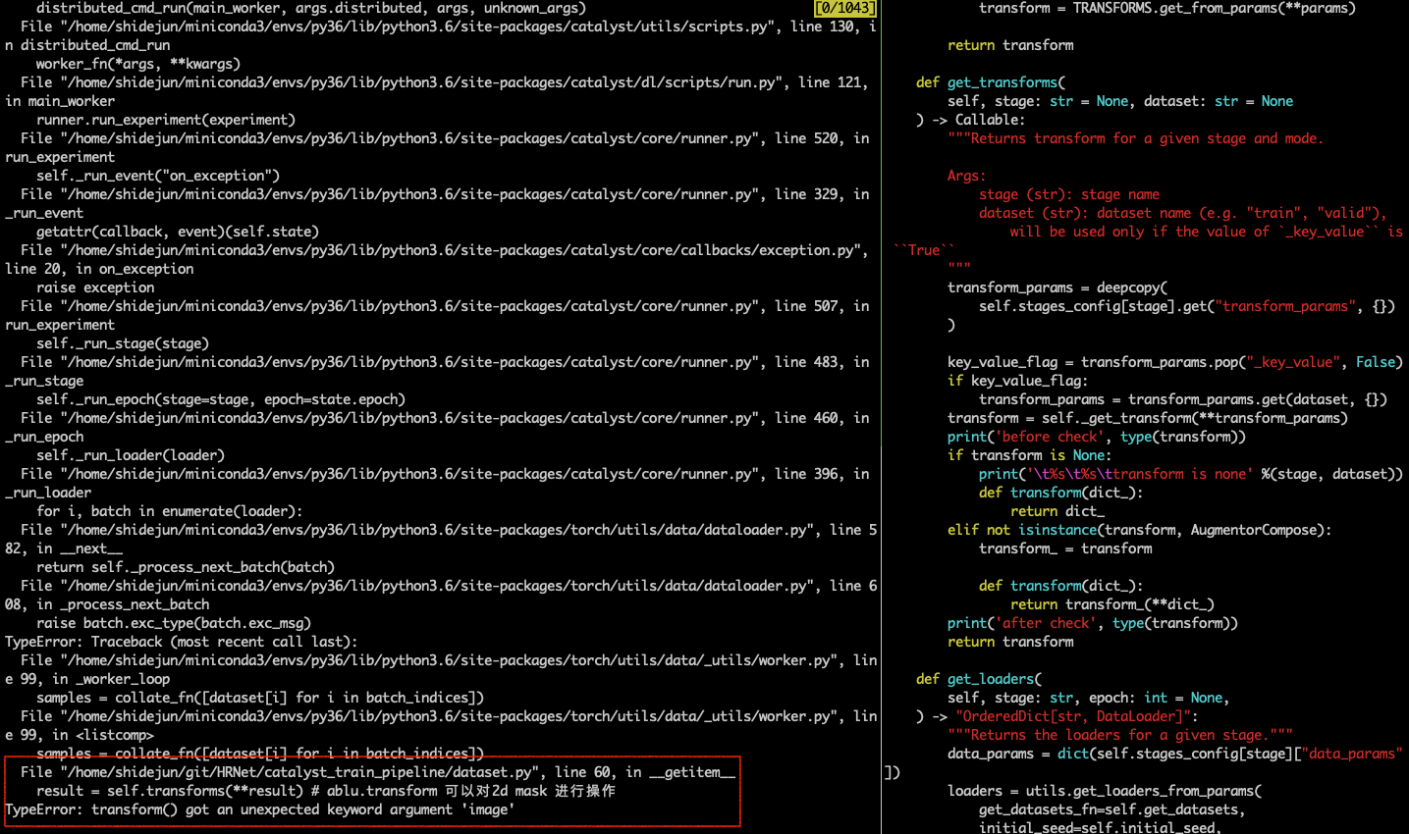Click the 'if key_value_flag:' line
Screen dimensions: 1409x834
[1018, 381]
